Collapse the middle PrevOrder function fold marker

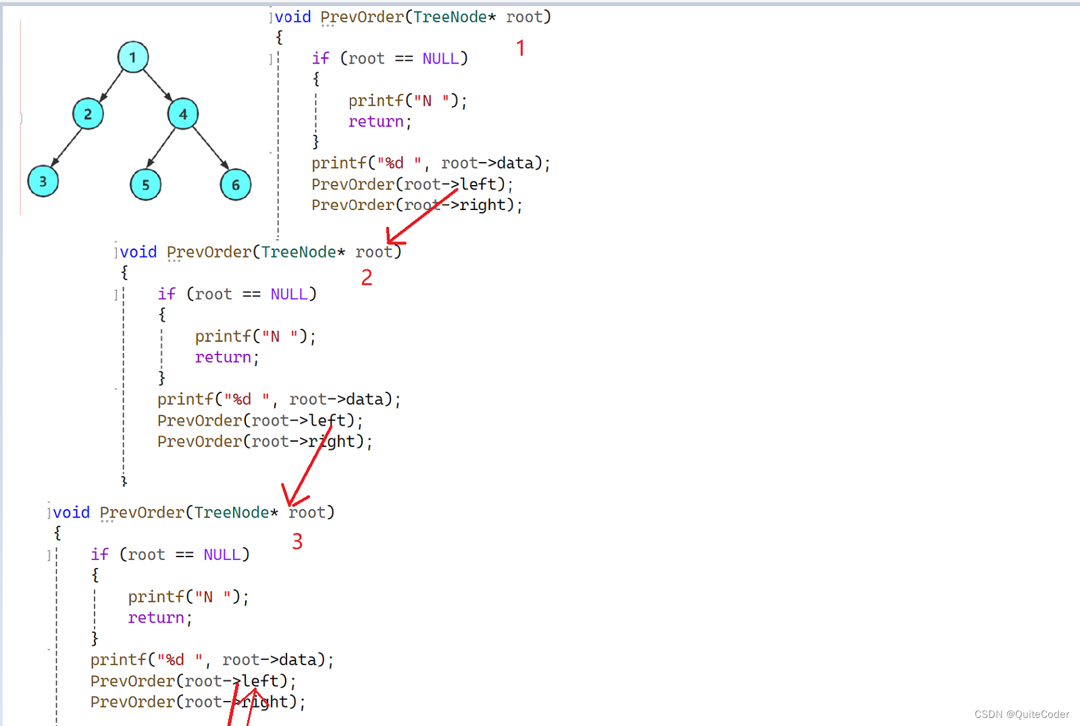point(116,253)
